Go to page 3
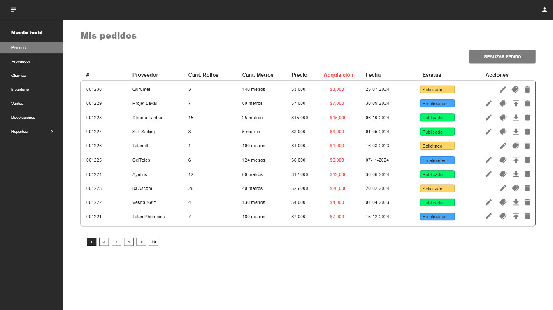553x310 pixels. 116,242
